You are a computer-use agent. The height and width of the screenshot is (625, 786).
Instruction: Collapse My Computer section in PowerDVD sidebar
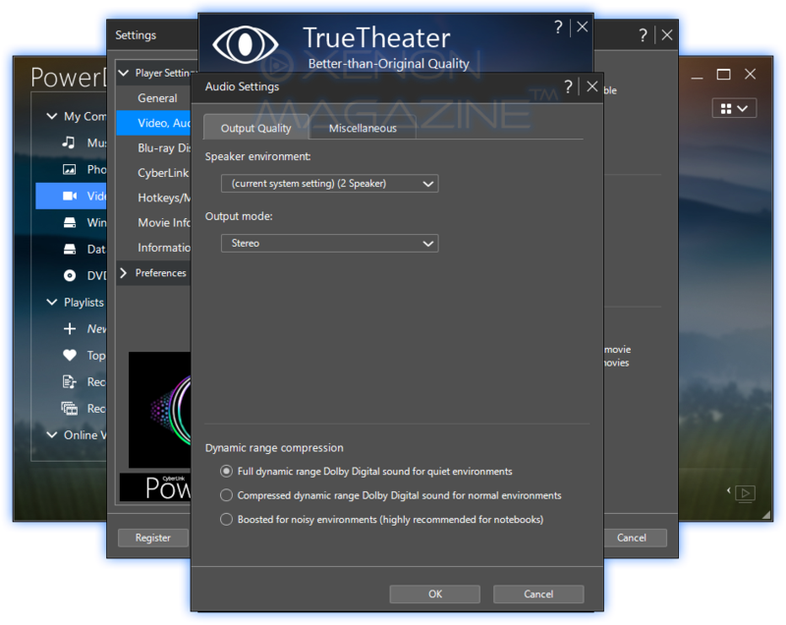[x=52, y=116]
